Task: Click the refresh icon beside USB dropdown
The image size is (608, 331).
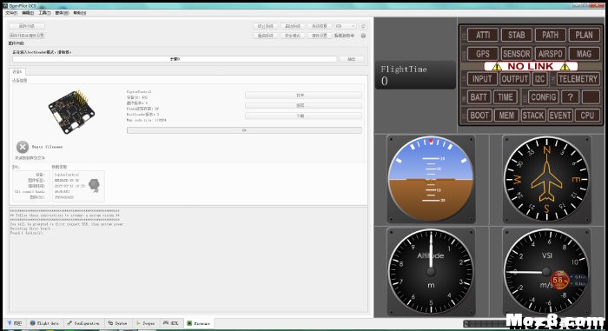Action: 363,26
